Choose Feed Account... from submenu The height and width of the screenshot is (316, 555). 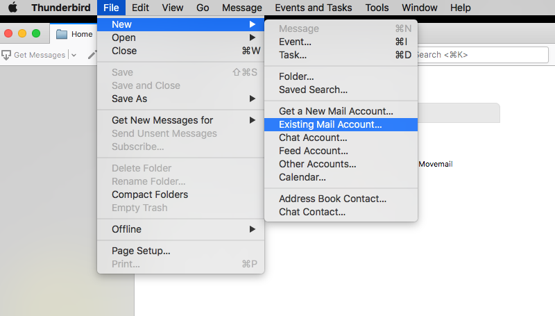click(341, 151)
